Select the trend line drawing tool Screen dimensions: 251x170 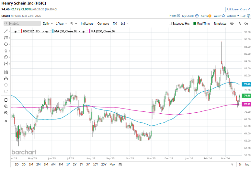pyautogui.click(x=6, y=31)
